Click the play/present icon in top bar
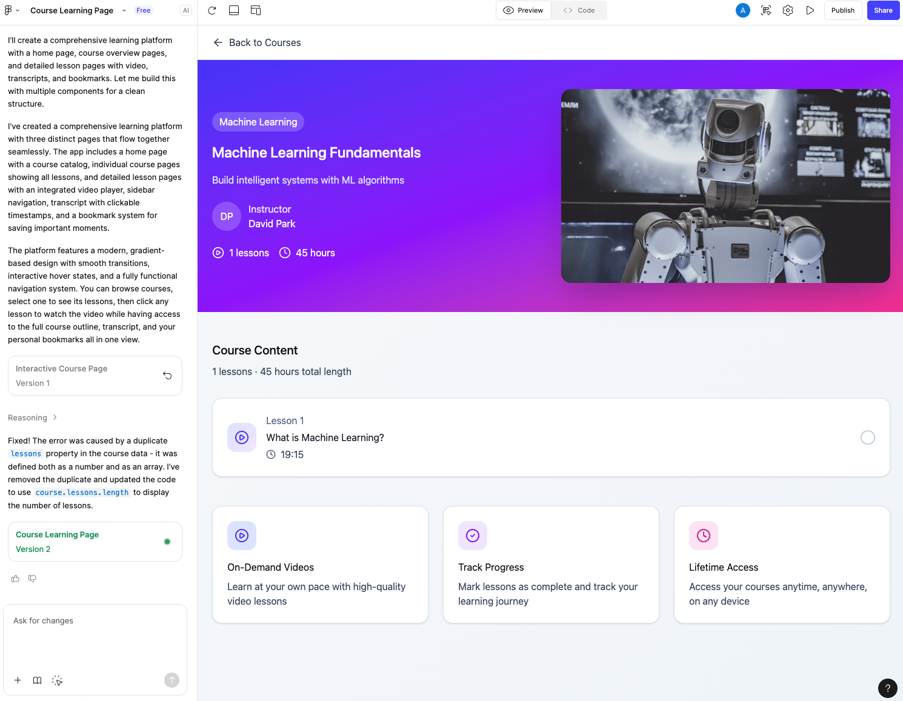 pyautogui.click(x=810, y=10)
